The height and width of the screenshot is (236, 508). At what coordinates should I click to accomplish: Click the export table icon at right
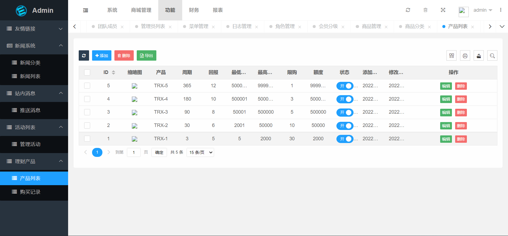pyautogui.click(x=479, y=56)
